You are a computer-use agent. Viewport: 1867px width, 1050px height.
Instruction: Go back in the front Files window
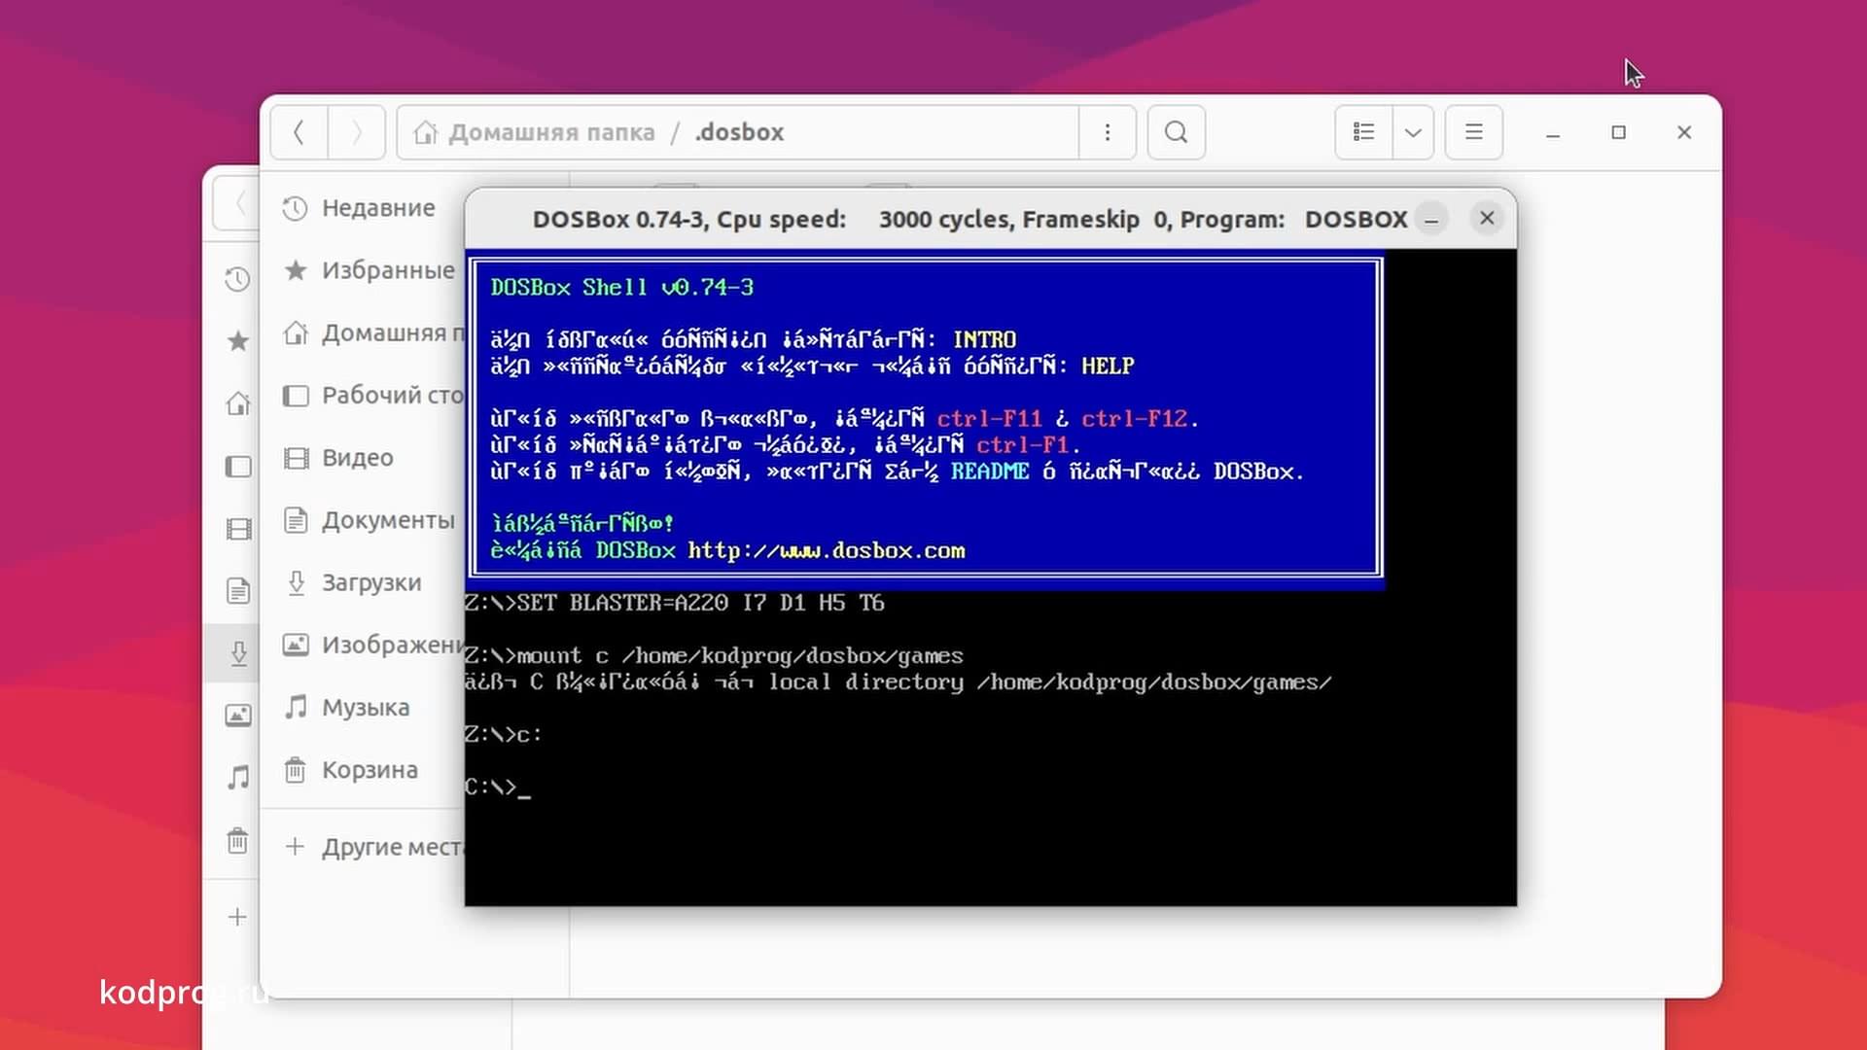pos(299,132)
